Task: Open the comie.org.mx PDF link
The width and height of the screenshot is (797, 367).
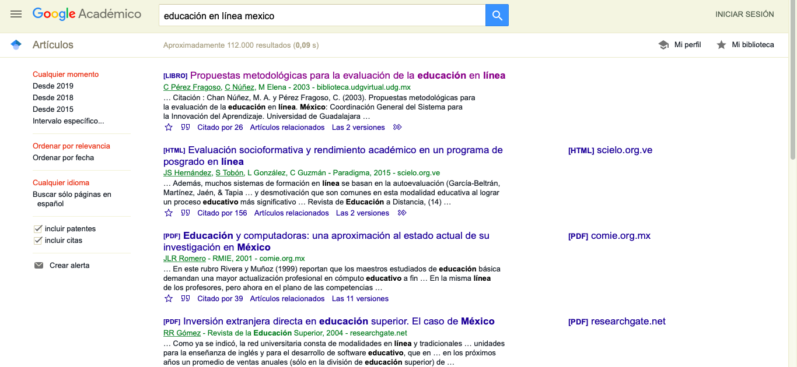Action: [x=609, y=236]
